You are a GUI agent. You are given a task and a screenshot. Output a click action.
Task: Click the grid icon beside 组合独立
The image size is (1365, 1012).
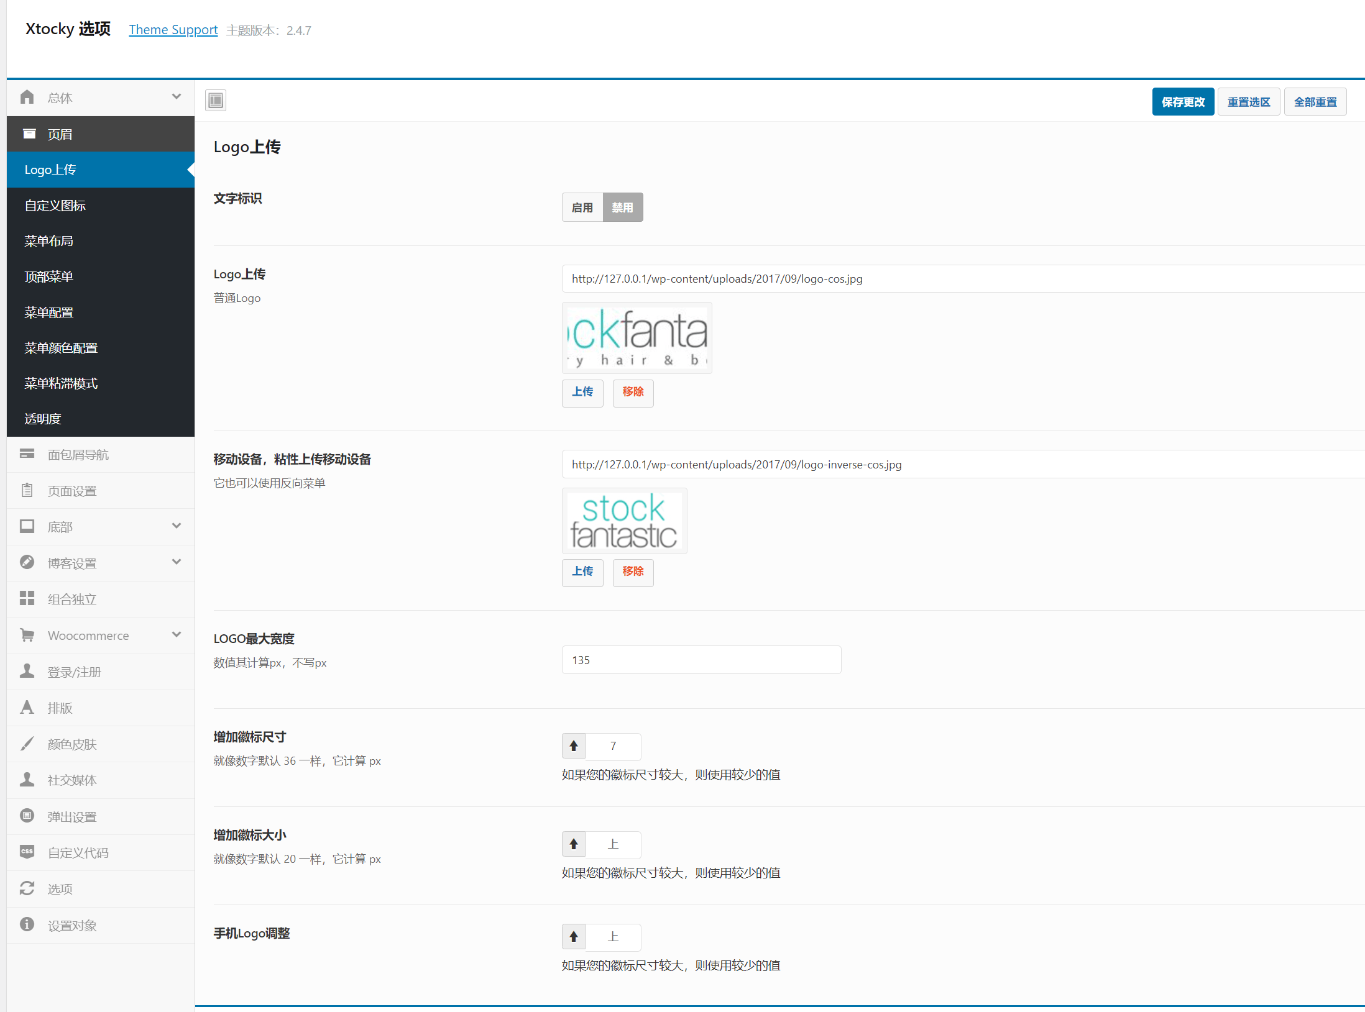pos(27,598)
